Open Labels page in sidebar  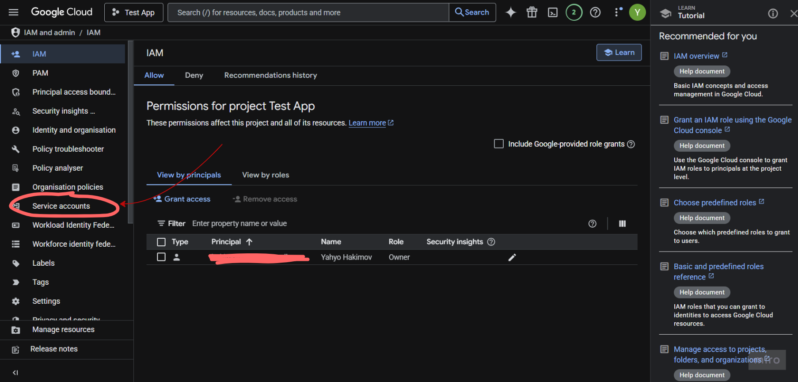pyautogui.click(x=62, y=263)
